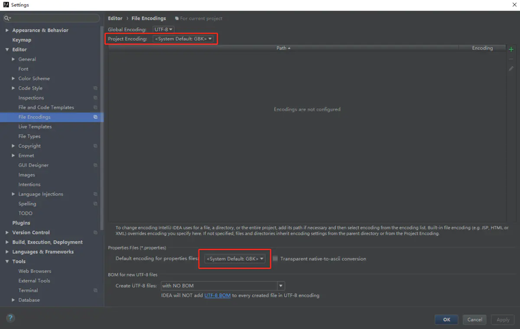520x329 pixels.
Task: Open the UTF-8 BOM link
Action: click(x=218, y=295)
